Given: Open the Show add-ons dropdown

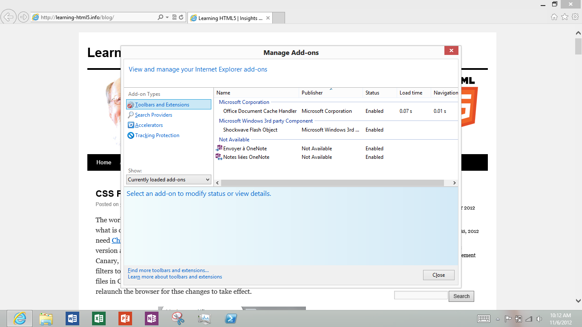Looking at the screenshot, I should pos(169,180).
